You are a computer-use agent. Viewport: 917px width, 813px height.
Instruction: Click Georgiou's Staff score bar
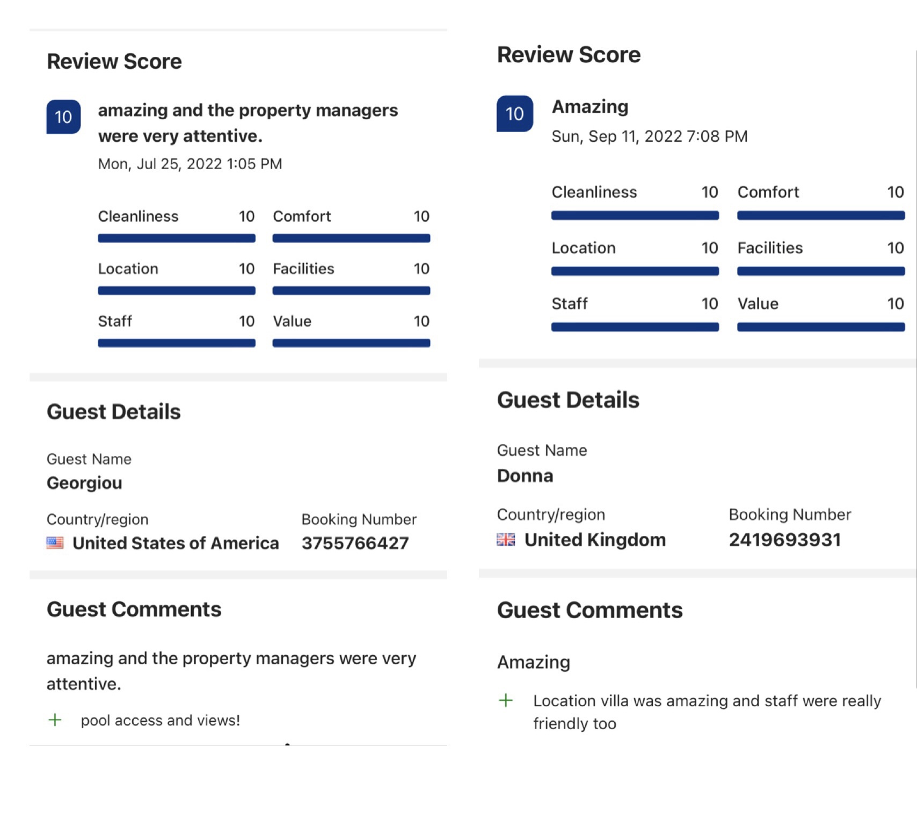pos(176,343)
